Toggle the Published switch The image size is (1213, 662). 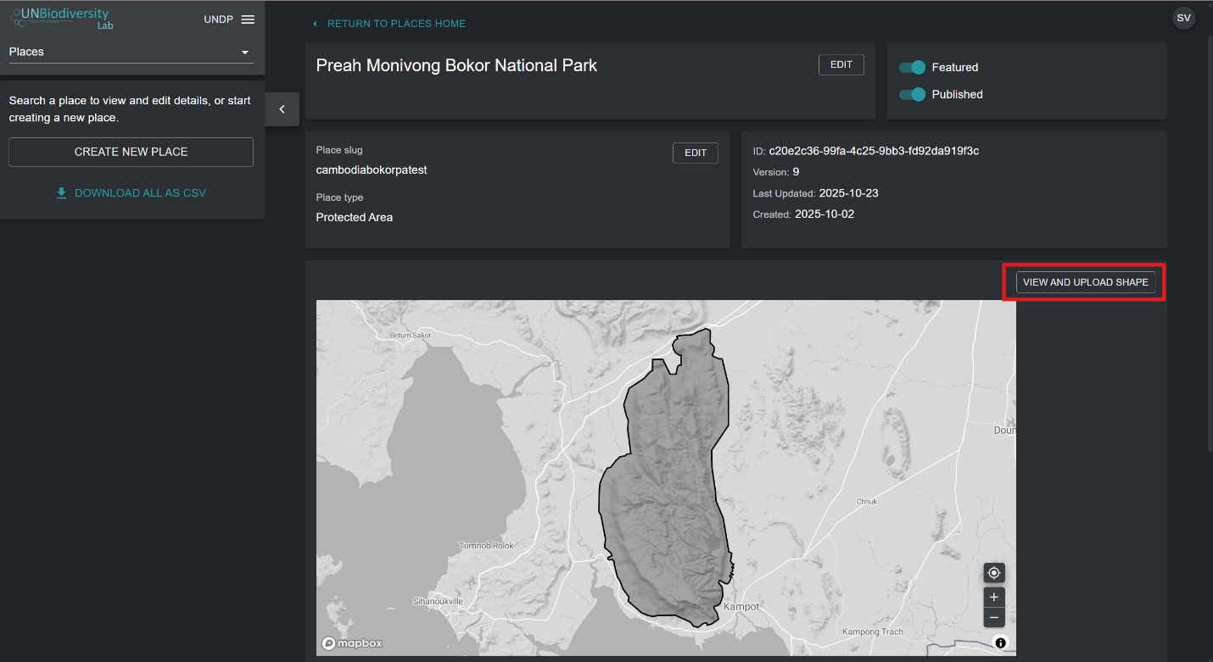[x=913, y=95]
